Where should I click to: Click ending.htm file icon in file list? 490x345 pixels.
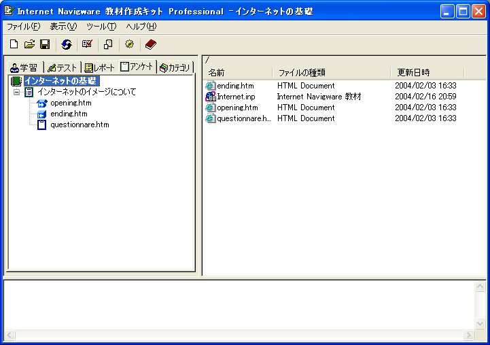[211, 86]
